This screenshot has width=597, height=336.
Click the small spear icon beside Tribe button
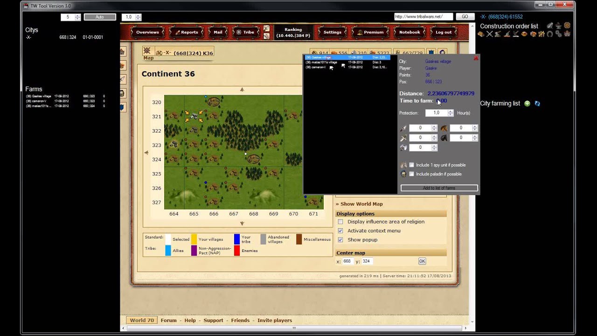point(266,28)
